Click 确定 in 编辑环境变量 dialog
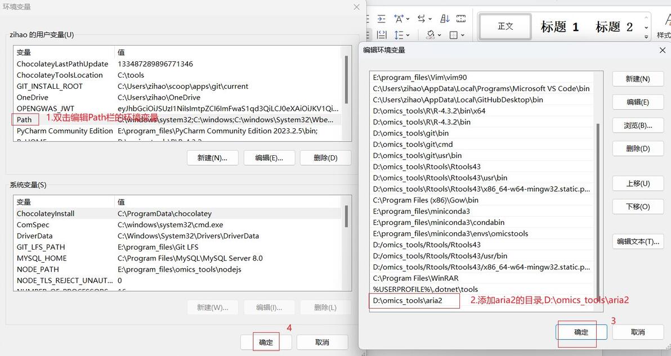Viewport: 671px width, 356px height. coord(581,332)
